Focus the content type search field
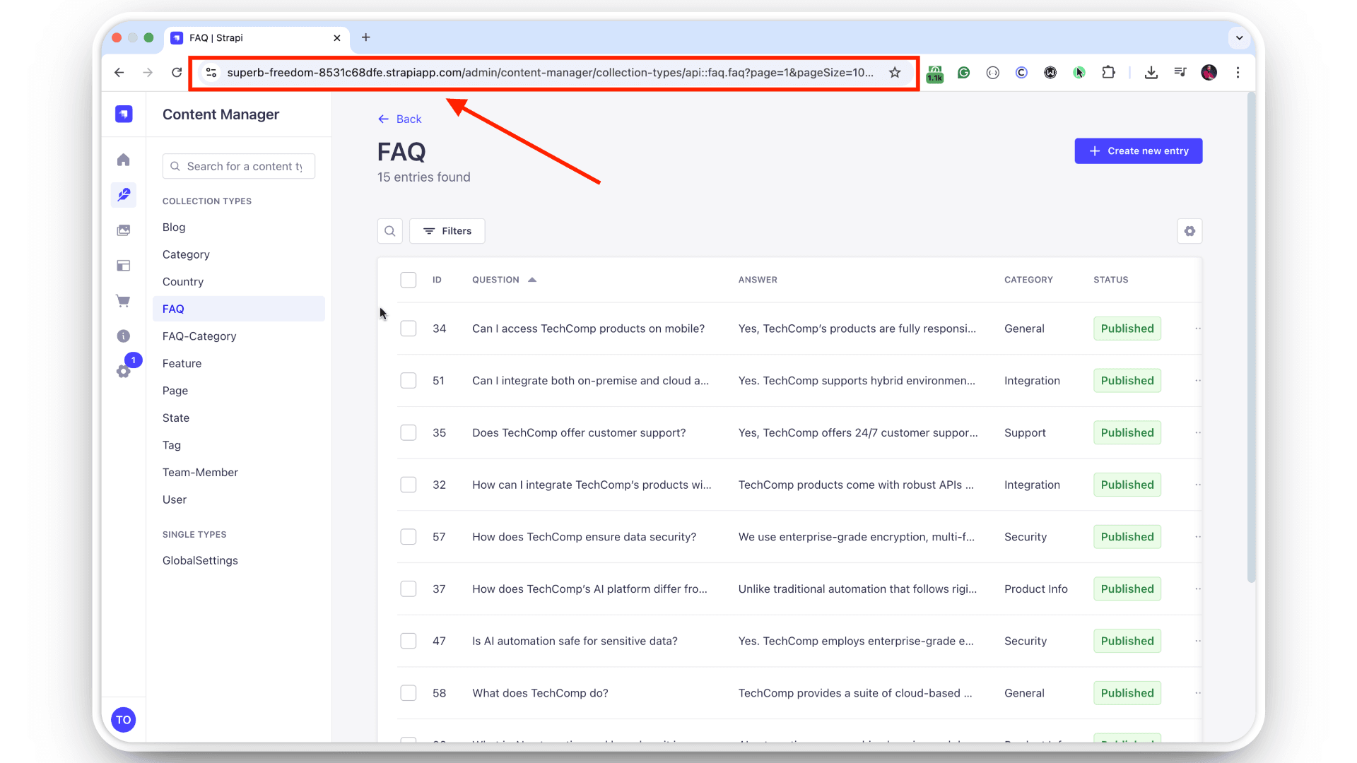The height and width of the screenshot is (763, 1357). coord(239,167)
